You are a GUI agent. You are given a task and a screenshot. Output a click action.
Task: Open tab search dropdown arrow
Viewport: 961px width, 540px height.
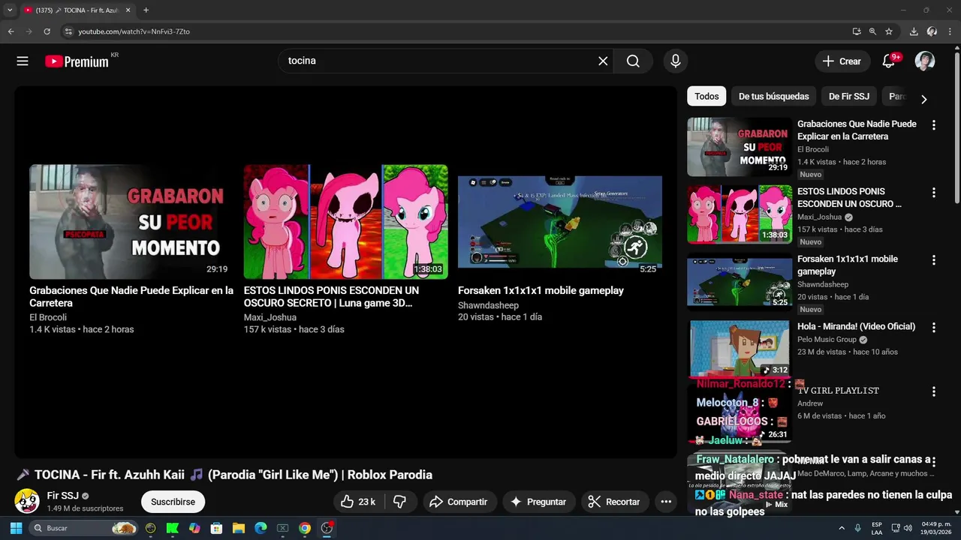10,10
